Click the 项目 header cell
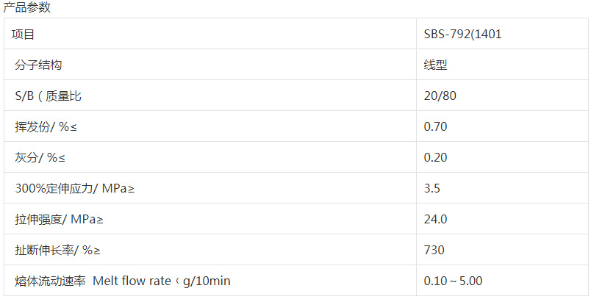The height and width of the screenshot is (302, 591). click(24, 34)
